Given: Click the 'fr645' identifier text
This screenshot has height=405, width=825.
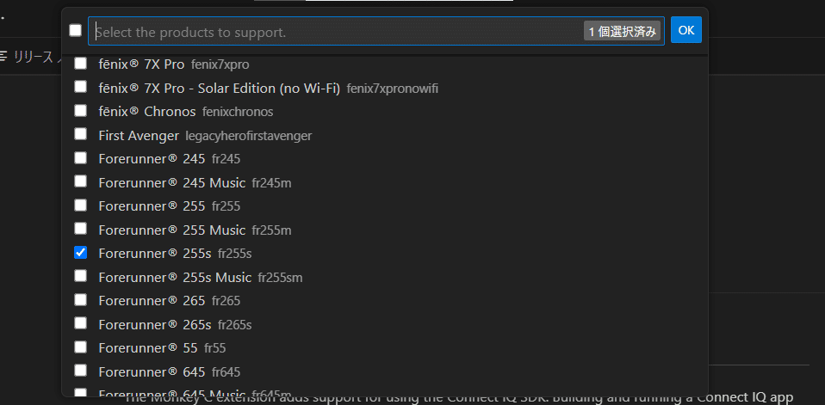Looking at the screenshot, I should (226, 372).
